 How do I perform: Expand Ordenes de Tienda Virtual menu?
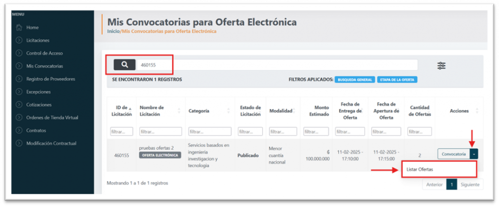(x=52, y=117)
